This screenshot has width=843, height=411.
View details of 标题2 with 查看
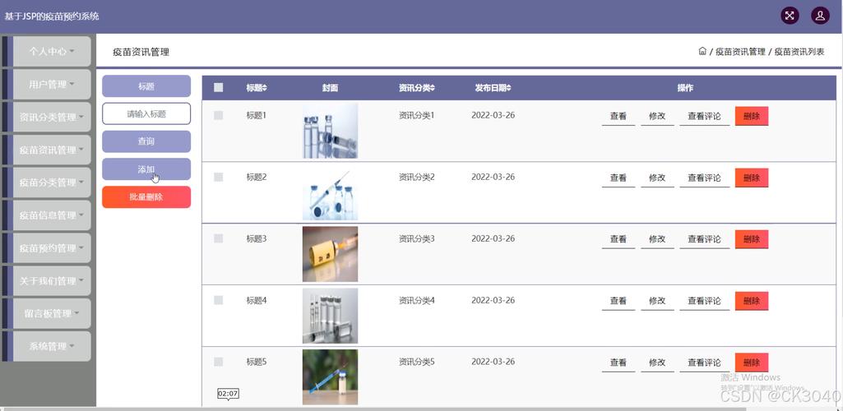tap(618, 178)
